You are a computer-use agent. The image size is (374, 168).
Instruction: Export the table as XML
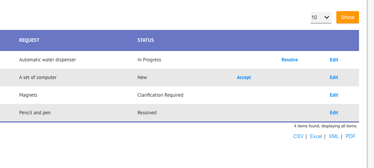click(334, 136)
